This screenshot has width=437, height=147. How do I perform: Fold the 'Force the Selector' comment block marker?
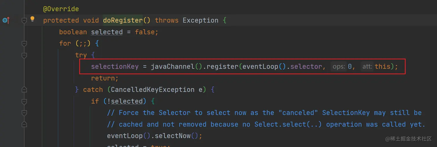coord(24,113)
